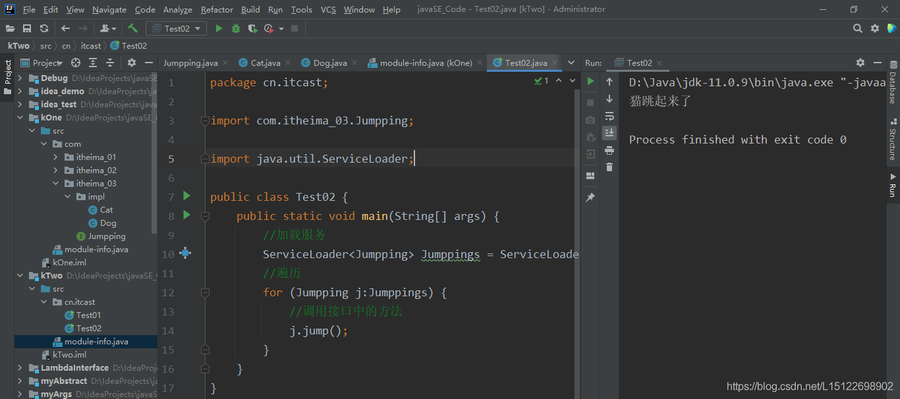Run with Coverage from the toolbar

click(x=253, y=28)
